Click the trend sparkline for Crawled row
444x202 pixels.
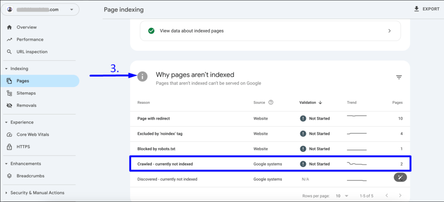click(x=357, y=164)
